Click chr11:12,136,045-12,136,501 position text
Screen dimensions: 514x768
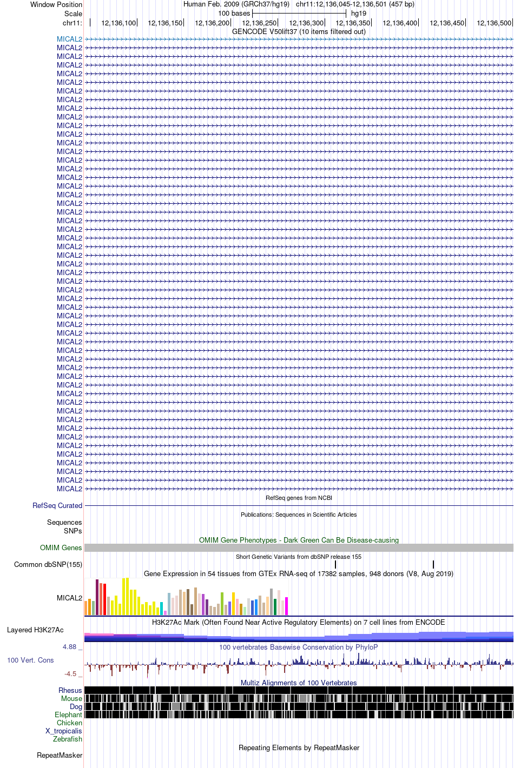(355, 4)
